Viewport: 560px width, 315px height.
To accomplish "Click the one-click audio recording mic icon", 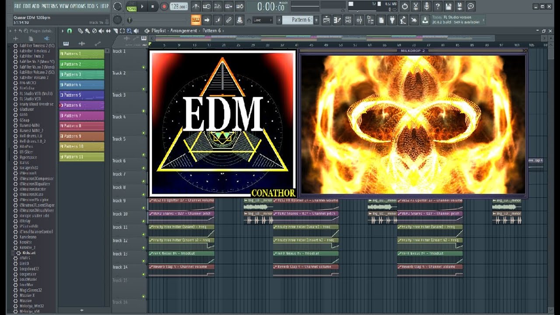I will (x=427, y=7).
